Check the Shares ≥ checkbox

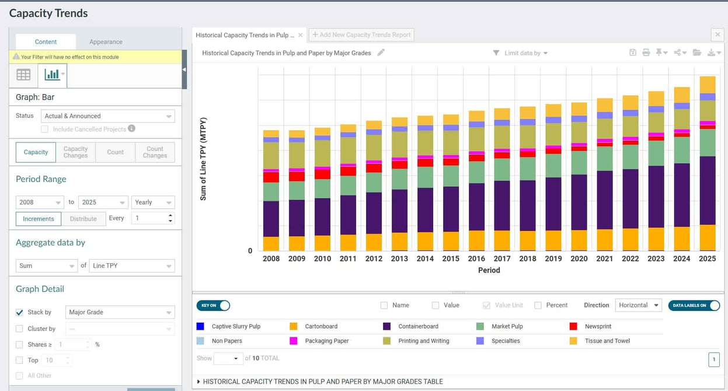tap(20, 344)
